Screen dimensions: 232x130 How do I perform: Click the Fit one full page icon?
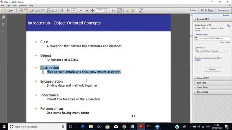(x=119, y=10)
